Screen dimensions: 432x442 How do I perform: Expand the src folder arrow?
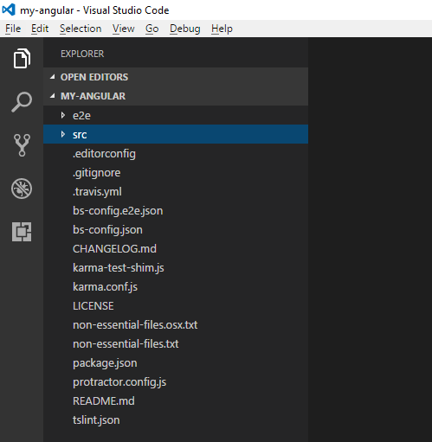click(x=63, y=134)
